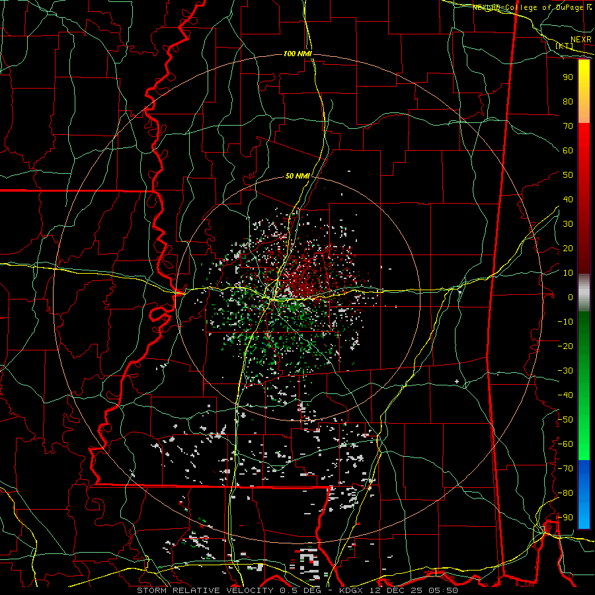
Task: Select the 90 knot scale label
Action: pyautogui.click(x=568, y=77)
